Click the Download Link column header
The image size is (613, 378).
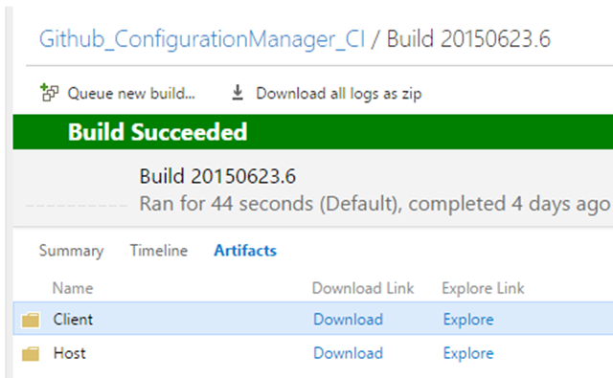pyautogui.click(x=363, y=288)
